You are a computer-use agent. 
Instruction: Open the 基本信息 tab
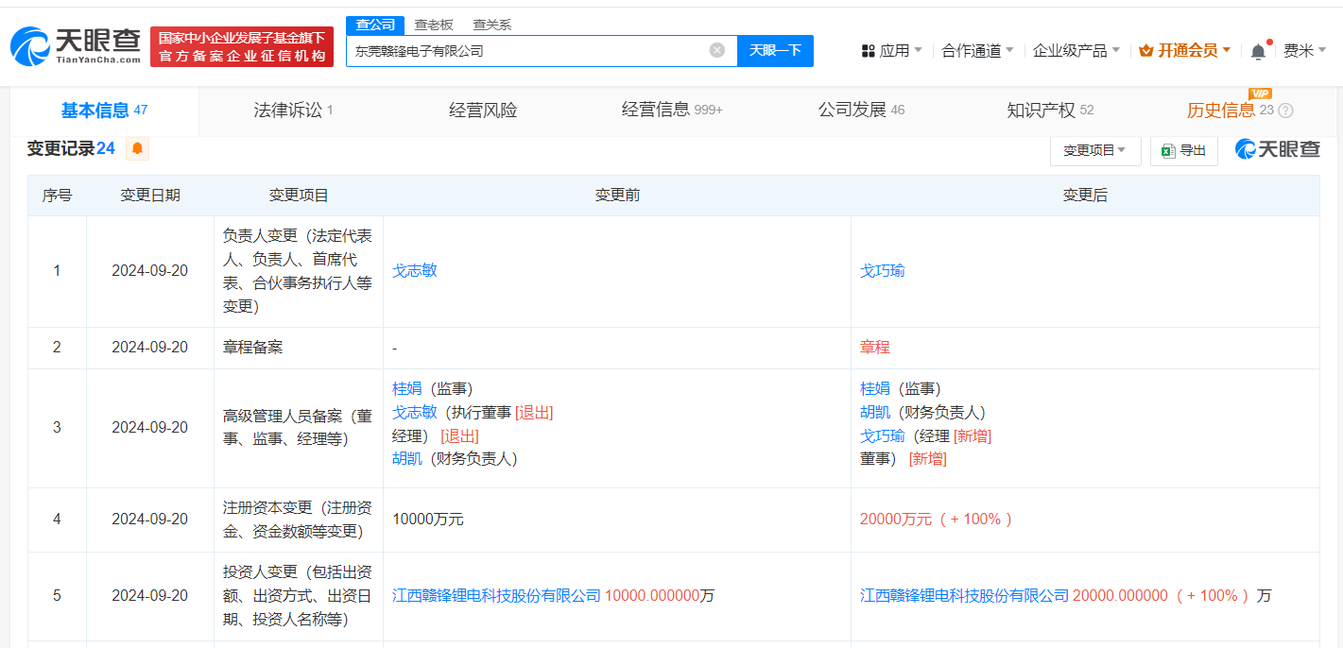pyautogui.click(x=104, y=111)
